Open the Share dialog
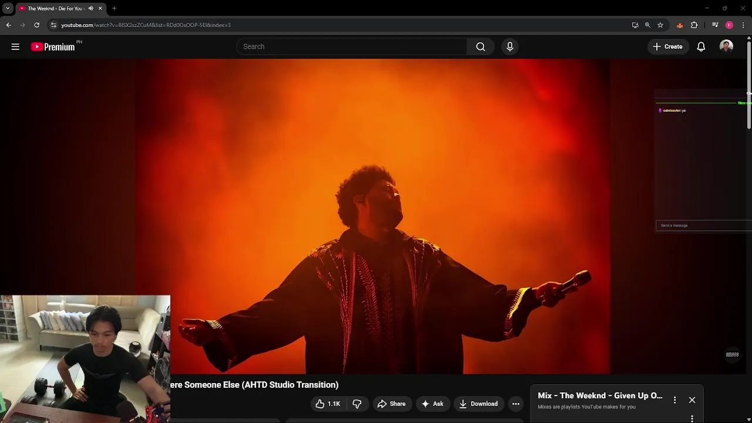The width and height of the screenshot is (752, 423). point(391,404)
